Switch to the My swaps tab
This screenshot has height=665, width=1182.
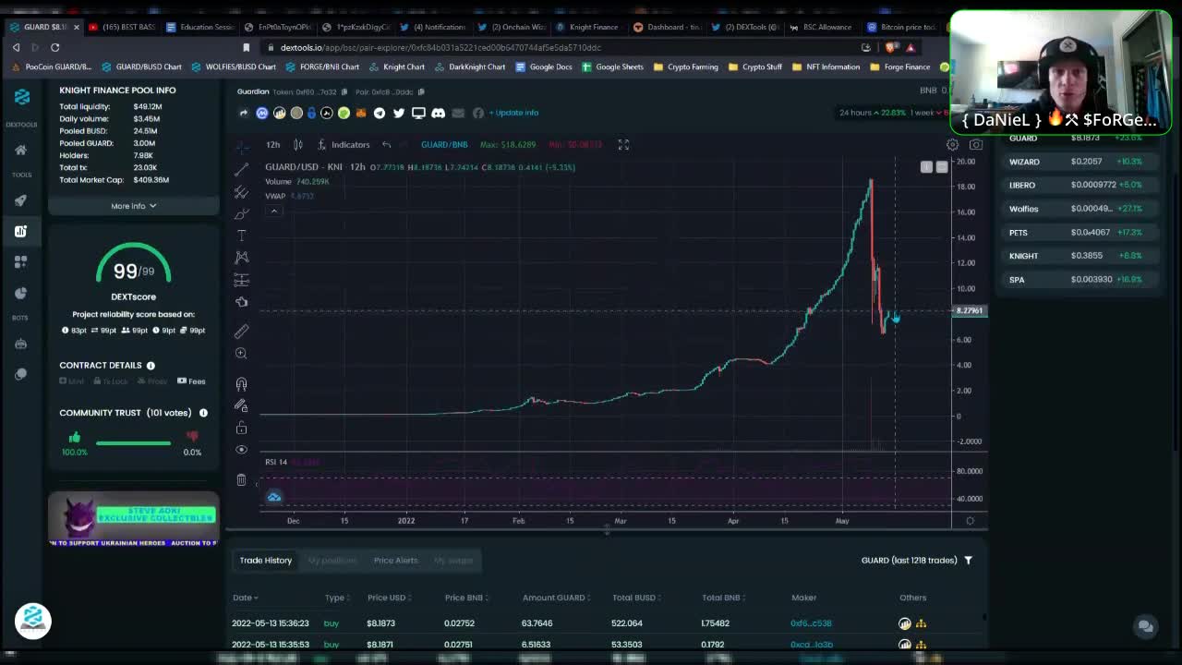click(453, 561)
